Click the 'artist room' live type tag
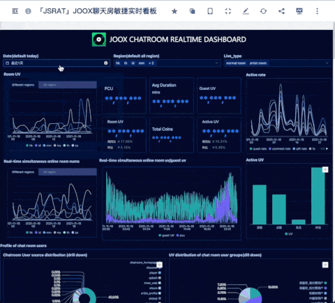This screenshot has width=335, height=303. coord(258,63)
